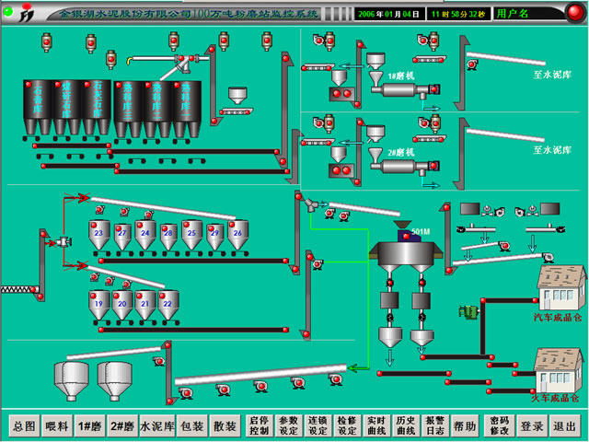Open the 总图 overview page
The image size is (589, 442).
tap(24, 426)
